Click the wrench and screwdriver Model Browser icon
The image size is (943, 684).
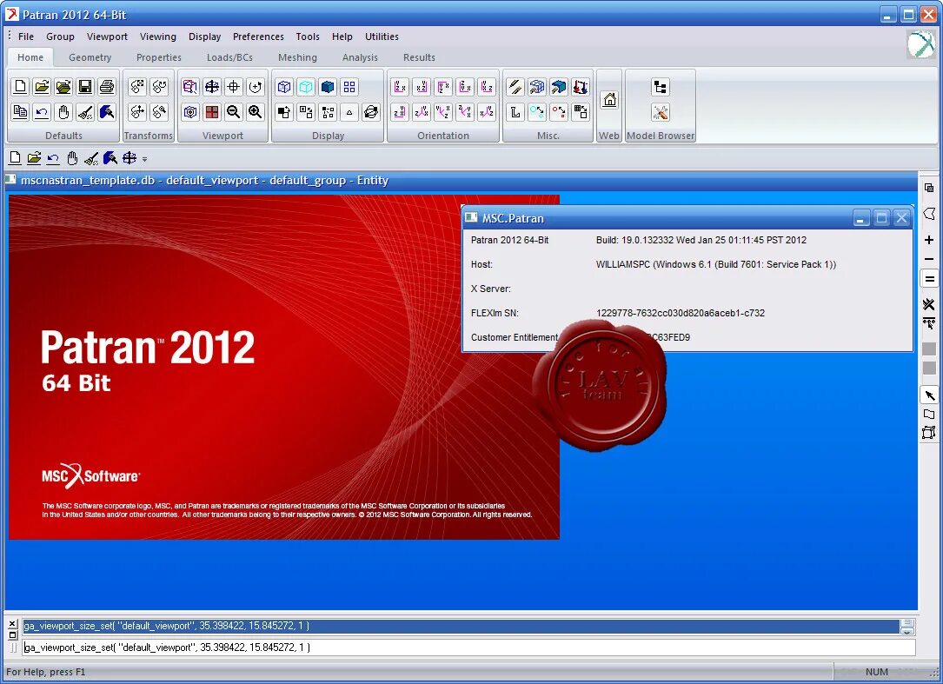(x=660, y=112)
